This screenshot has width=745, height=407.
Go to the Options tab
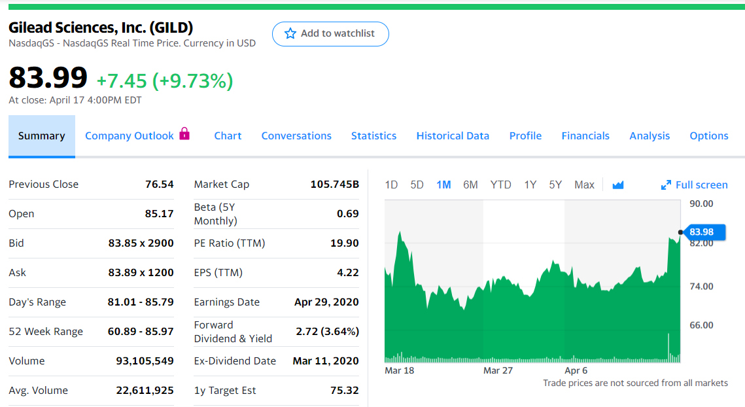tap(709, 136)
